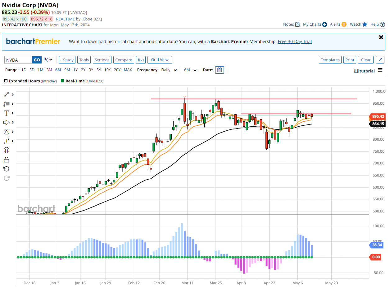
Task: Open the Notes edit icon
Action: (x=297, y=24)
